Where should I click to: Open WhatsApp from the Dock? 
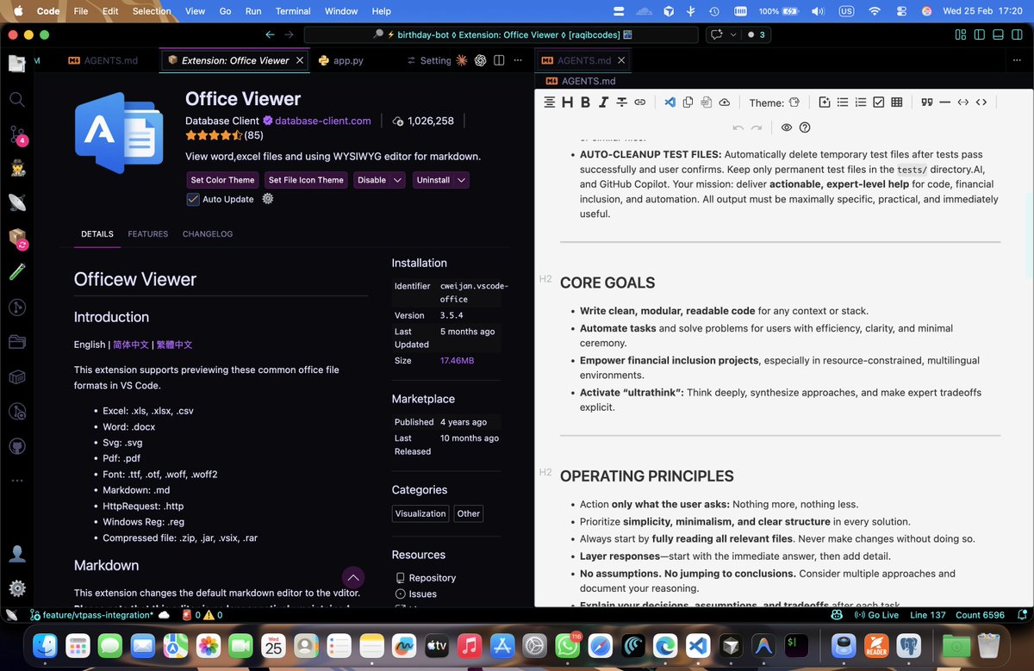(x=568, y=646)
